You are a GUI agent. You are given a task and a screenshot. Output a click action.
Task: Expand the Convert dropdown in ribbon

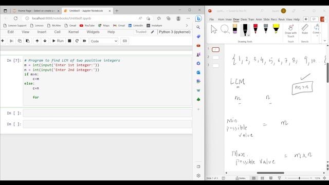coord(317,36)
